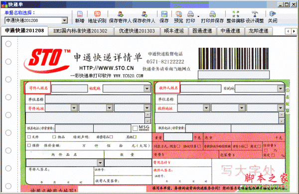
Task: Open third 寄件地址 district dropdown
Action: [147, 108]
